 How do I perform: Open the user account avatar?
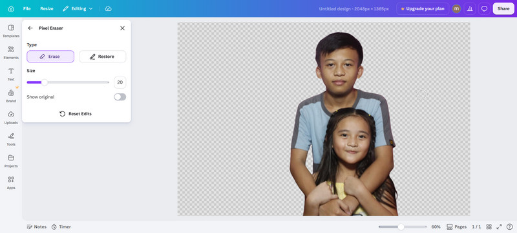(456, 9)
